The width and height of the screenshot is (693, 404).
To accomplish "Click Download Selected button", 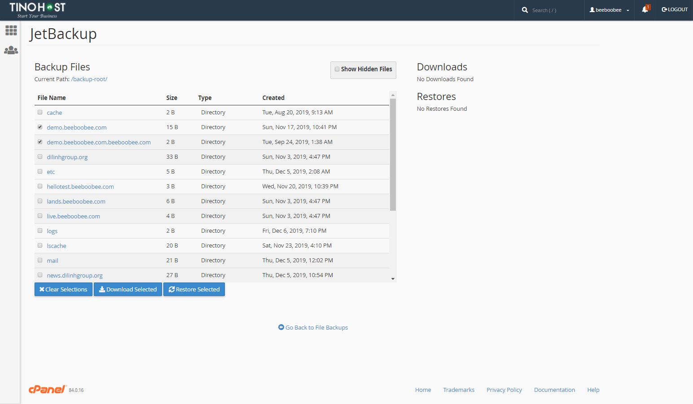I will 128,289.
